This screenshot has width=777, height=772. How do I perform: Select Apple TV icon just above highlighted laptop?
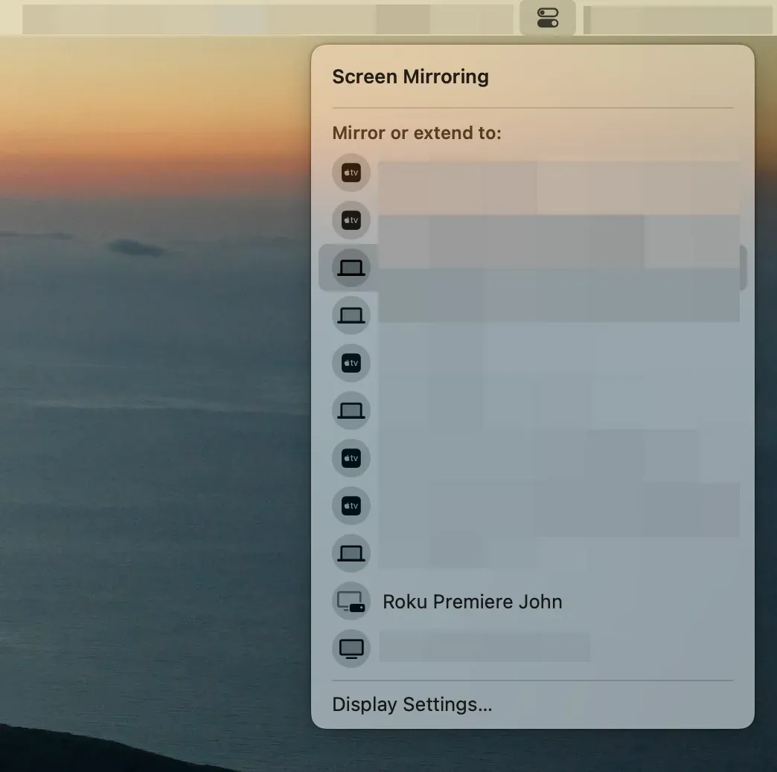pyautogui.click(x=351, y=220)
